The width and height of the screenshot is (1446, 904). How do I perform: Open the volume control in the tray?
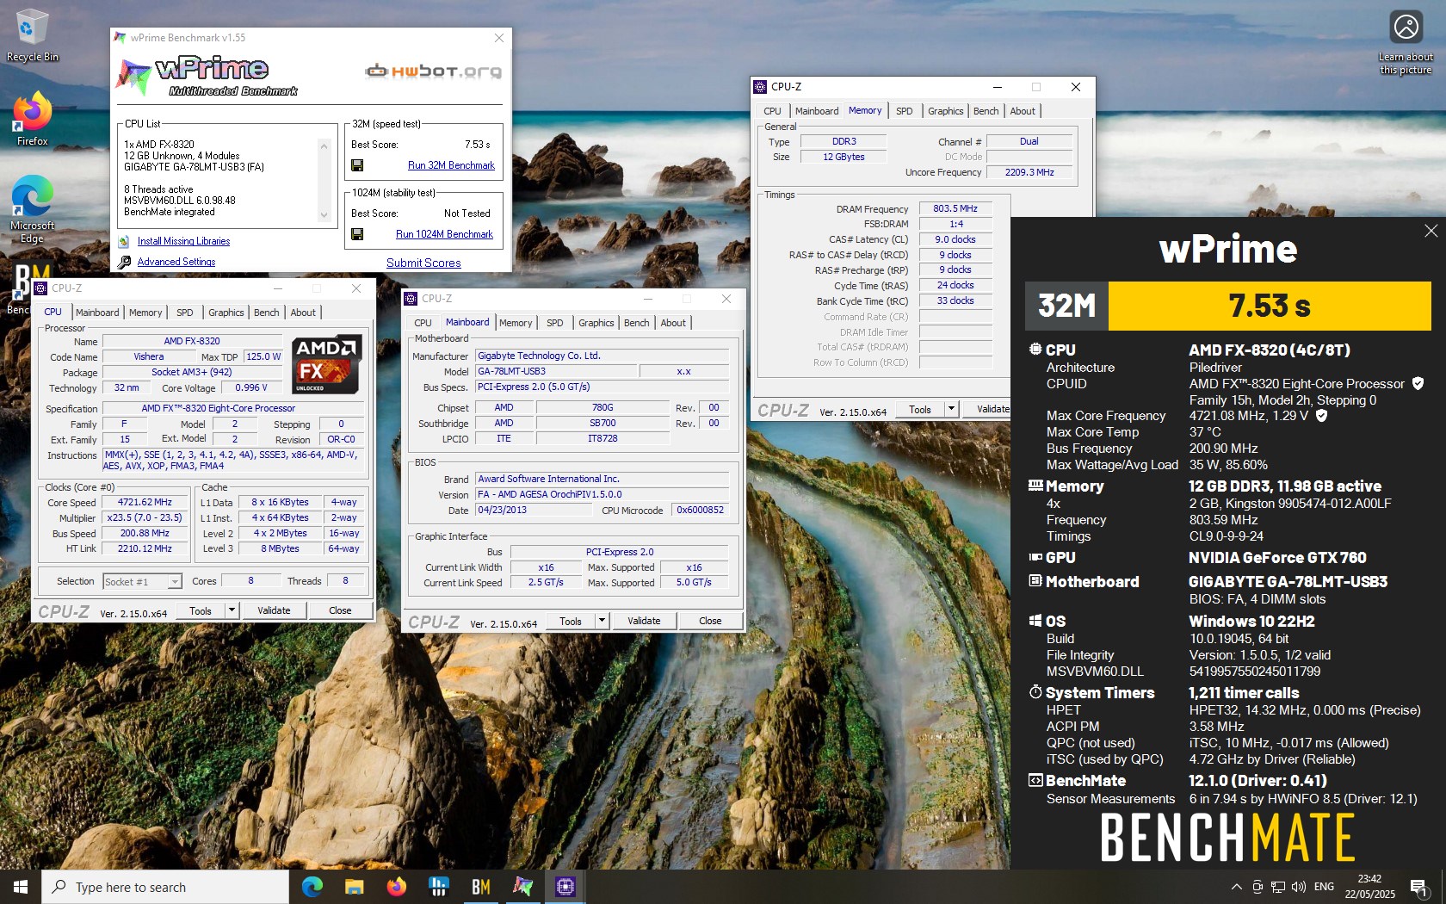tap(1299, 887)
